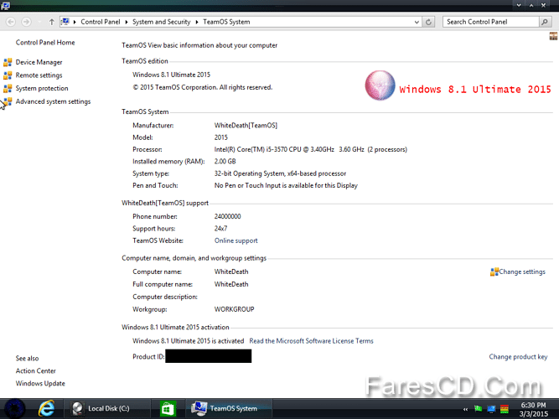This screenshot has height=419, width=559.
Task: Expand arrow after System and Security breadcrumb
Action: (197, 22)
